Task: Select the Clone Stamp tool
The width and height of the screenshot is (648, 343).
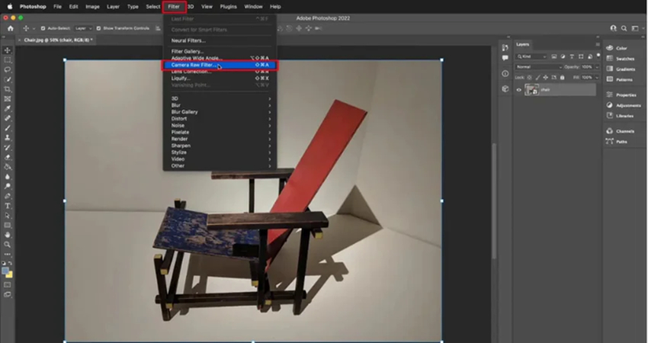Action: point(8,138)
